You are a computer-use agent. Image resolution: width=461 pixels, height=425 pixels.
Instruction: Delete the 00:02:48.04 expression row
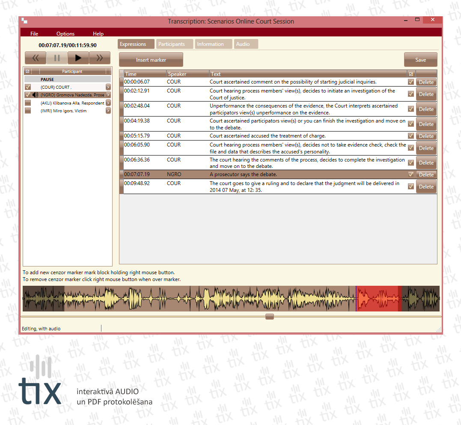pyautogui.click(x=426, y=109)
